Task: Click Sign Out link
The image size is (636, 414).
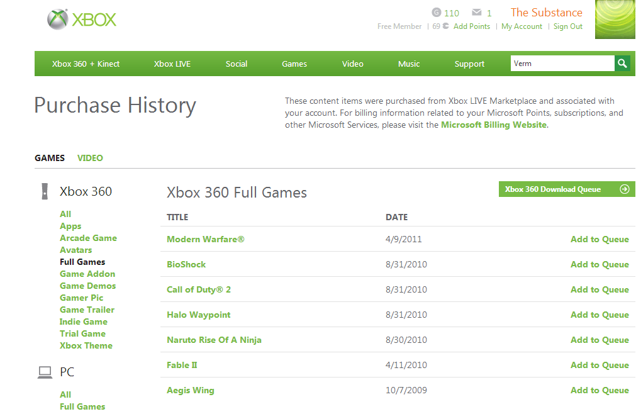Action: [x=568, y=26]
